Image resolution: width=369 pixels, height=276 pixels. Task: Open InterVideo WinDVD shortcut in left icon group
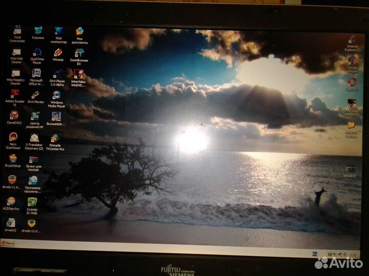coord(78,78)
